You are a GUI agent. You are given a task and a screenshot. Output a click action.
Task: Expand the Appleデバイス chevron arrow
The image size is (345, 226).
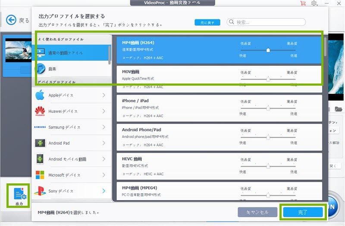coord(104,95)
